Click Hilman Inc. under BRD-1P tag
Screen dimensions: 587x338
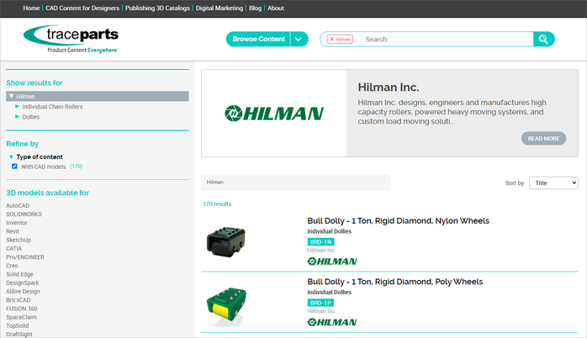322,311
